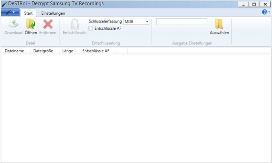The image size is (272, 163).
Task: Open the blue application menu button
Action: (10, 12)
